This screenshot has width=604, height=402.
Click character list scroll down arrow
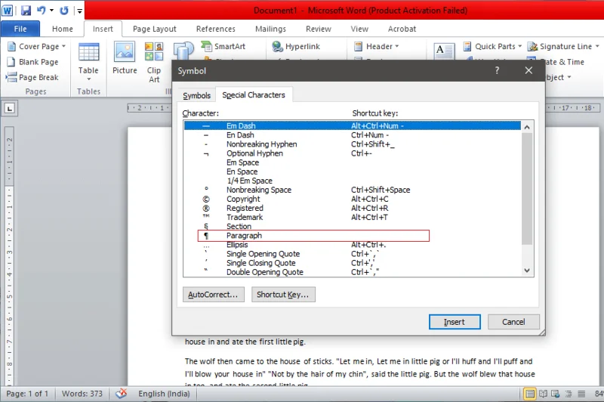[527, 271]
